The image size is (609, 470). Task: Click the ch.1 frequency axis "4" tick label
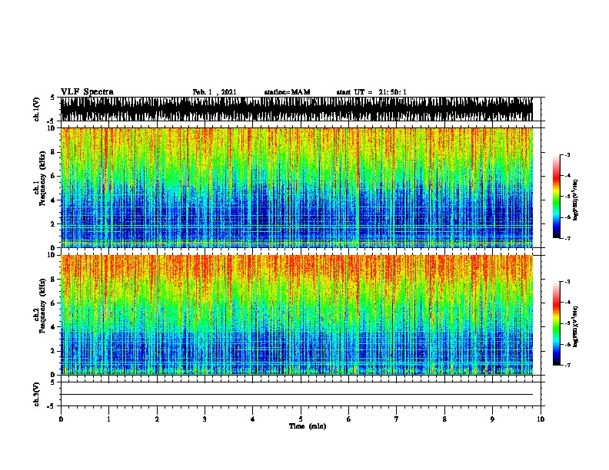pyautogui.click(x=53, y=200)
